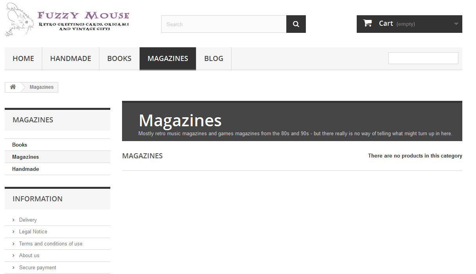Select the Home navigation tab

pos(23,59)
